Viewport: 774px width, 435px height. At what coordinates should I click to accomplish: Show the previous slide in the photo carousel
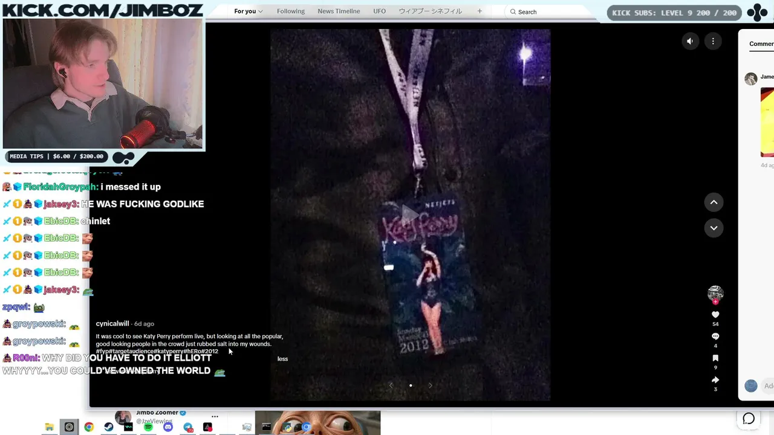pos(391,385)
